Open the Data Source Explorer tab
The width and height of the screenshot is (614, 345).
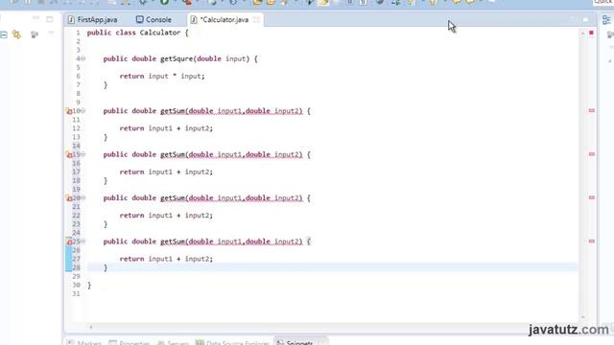[x=232, y=342]
